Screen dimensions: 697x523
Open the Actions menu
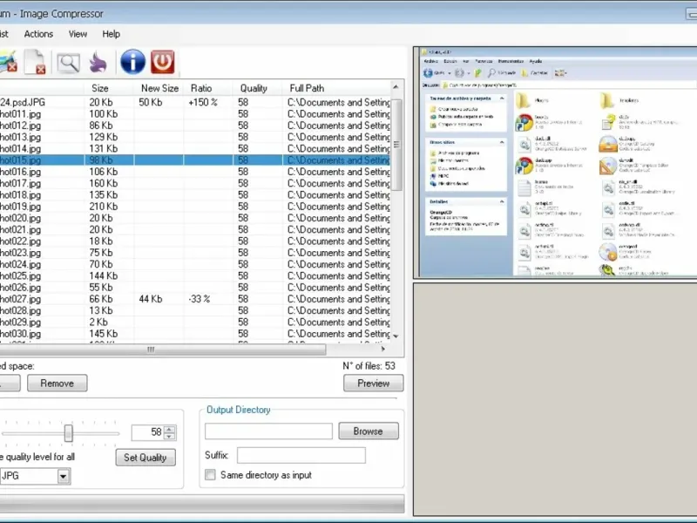click(38, 34)
